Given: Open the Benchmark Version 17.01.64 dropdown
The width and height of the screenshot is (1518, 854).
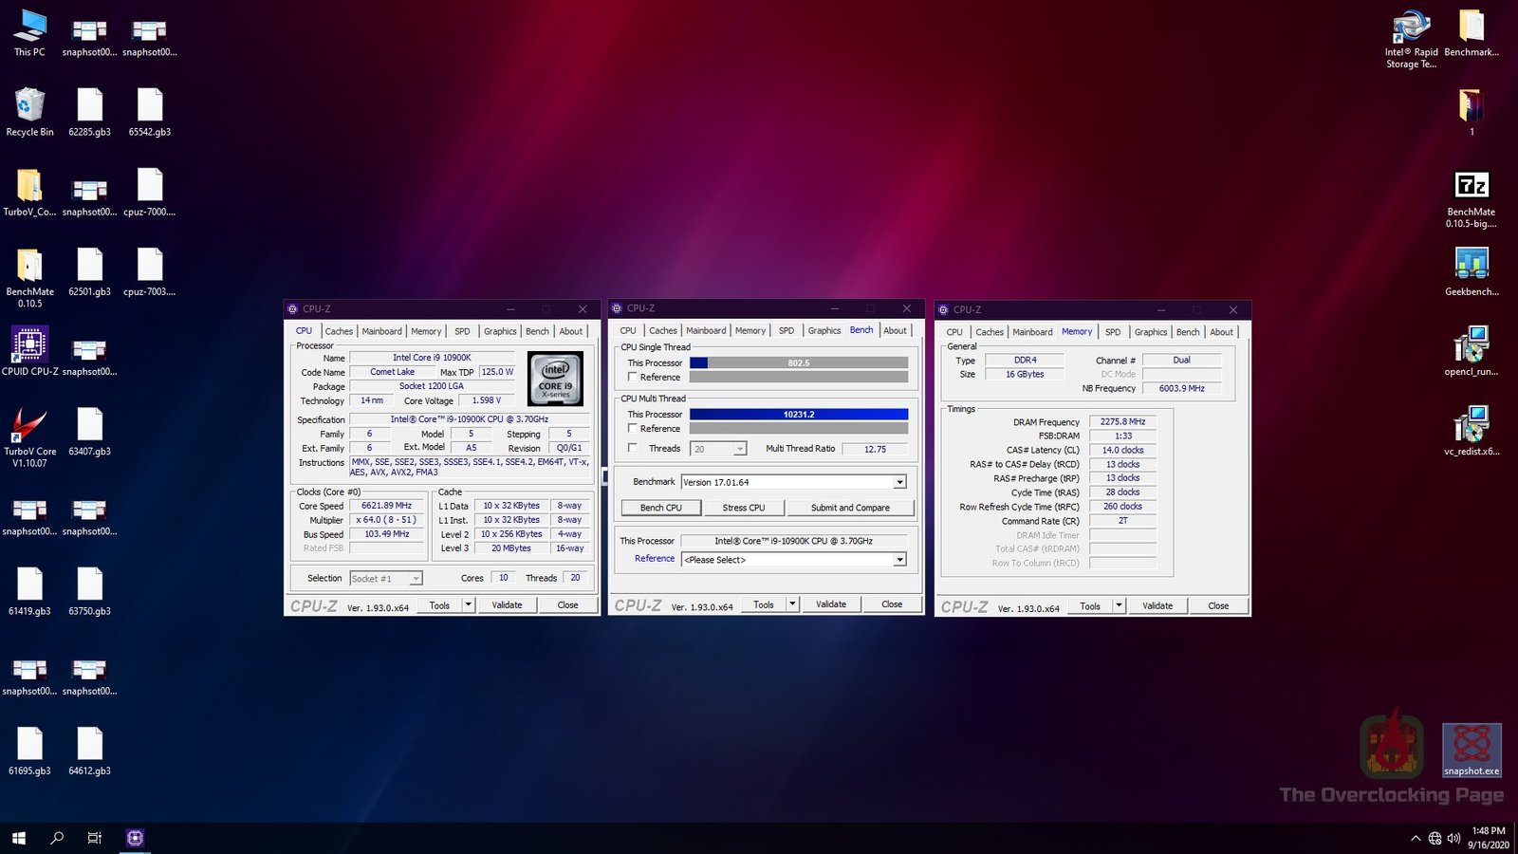Looking at the screenshot, I should tap(900, 482).
